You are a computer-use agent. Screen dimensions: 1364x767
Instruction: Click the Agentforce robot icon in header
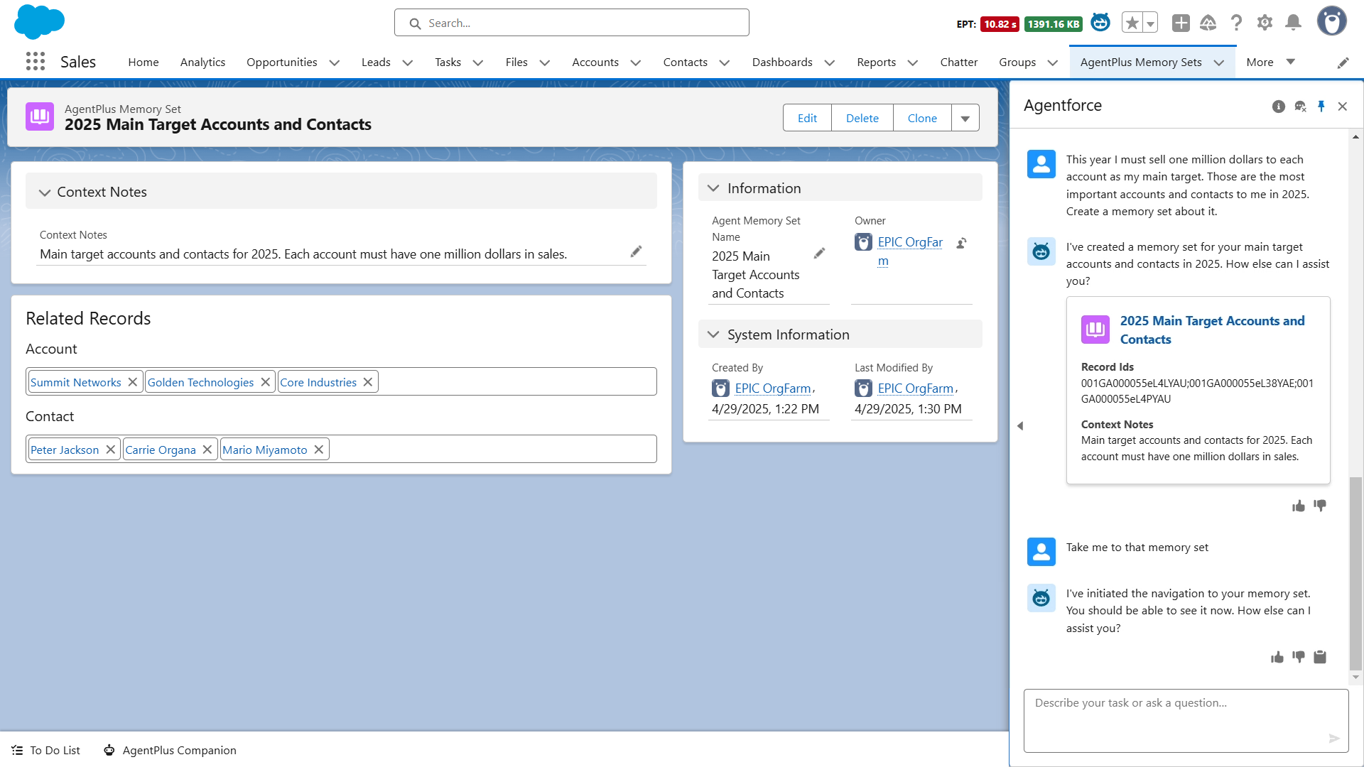1100,23
